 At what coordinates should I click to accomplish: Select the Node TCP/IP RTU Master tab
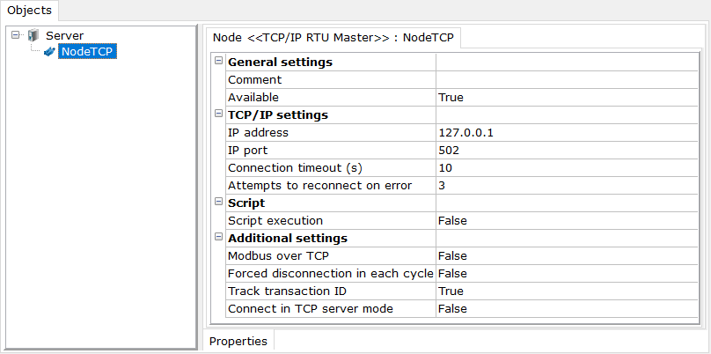334,38
